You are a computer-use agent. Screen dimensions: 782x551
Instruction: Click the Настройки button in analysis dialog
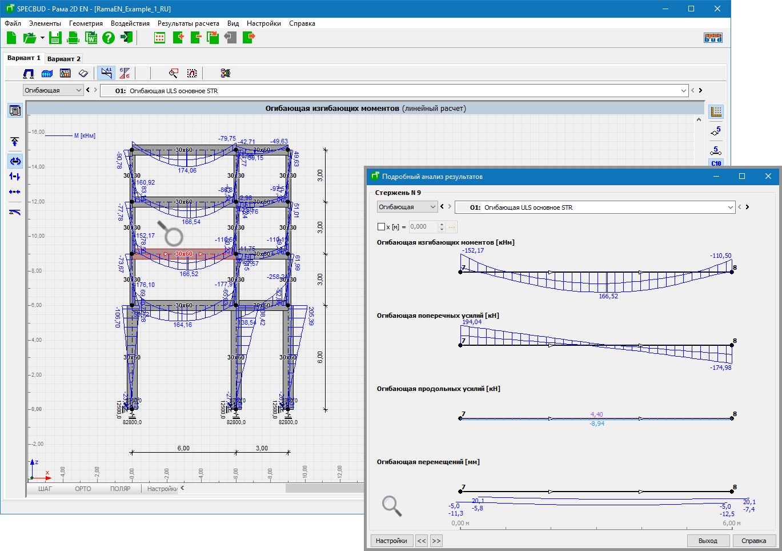coord(391,541)
